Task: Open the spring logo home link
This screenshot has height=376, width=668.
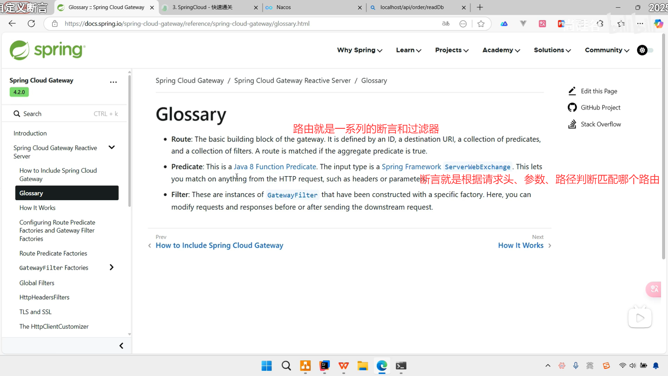Action: (48, 50)
